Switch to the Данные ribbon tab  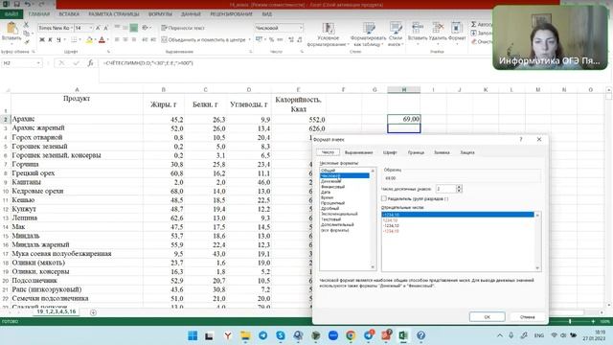coord(191,14)
